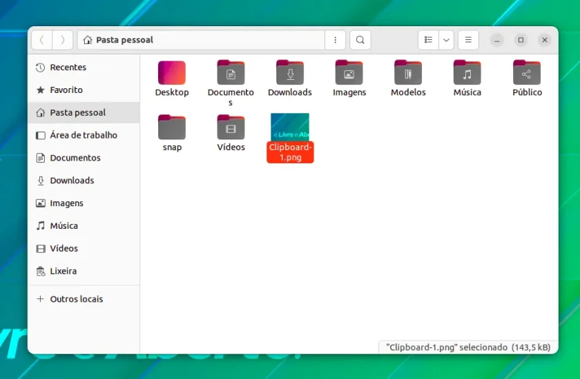Open Lixeira in the sidebar
The width and height of the screenshot is (580, 379).
coord(84,271)
